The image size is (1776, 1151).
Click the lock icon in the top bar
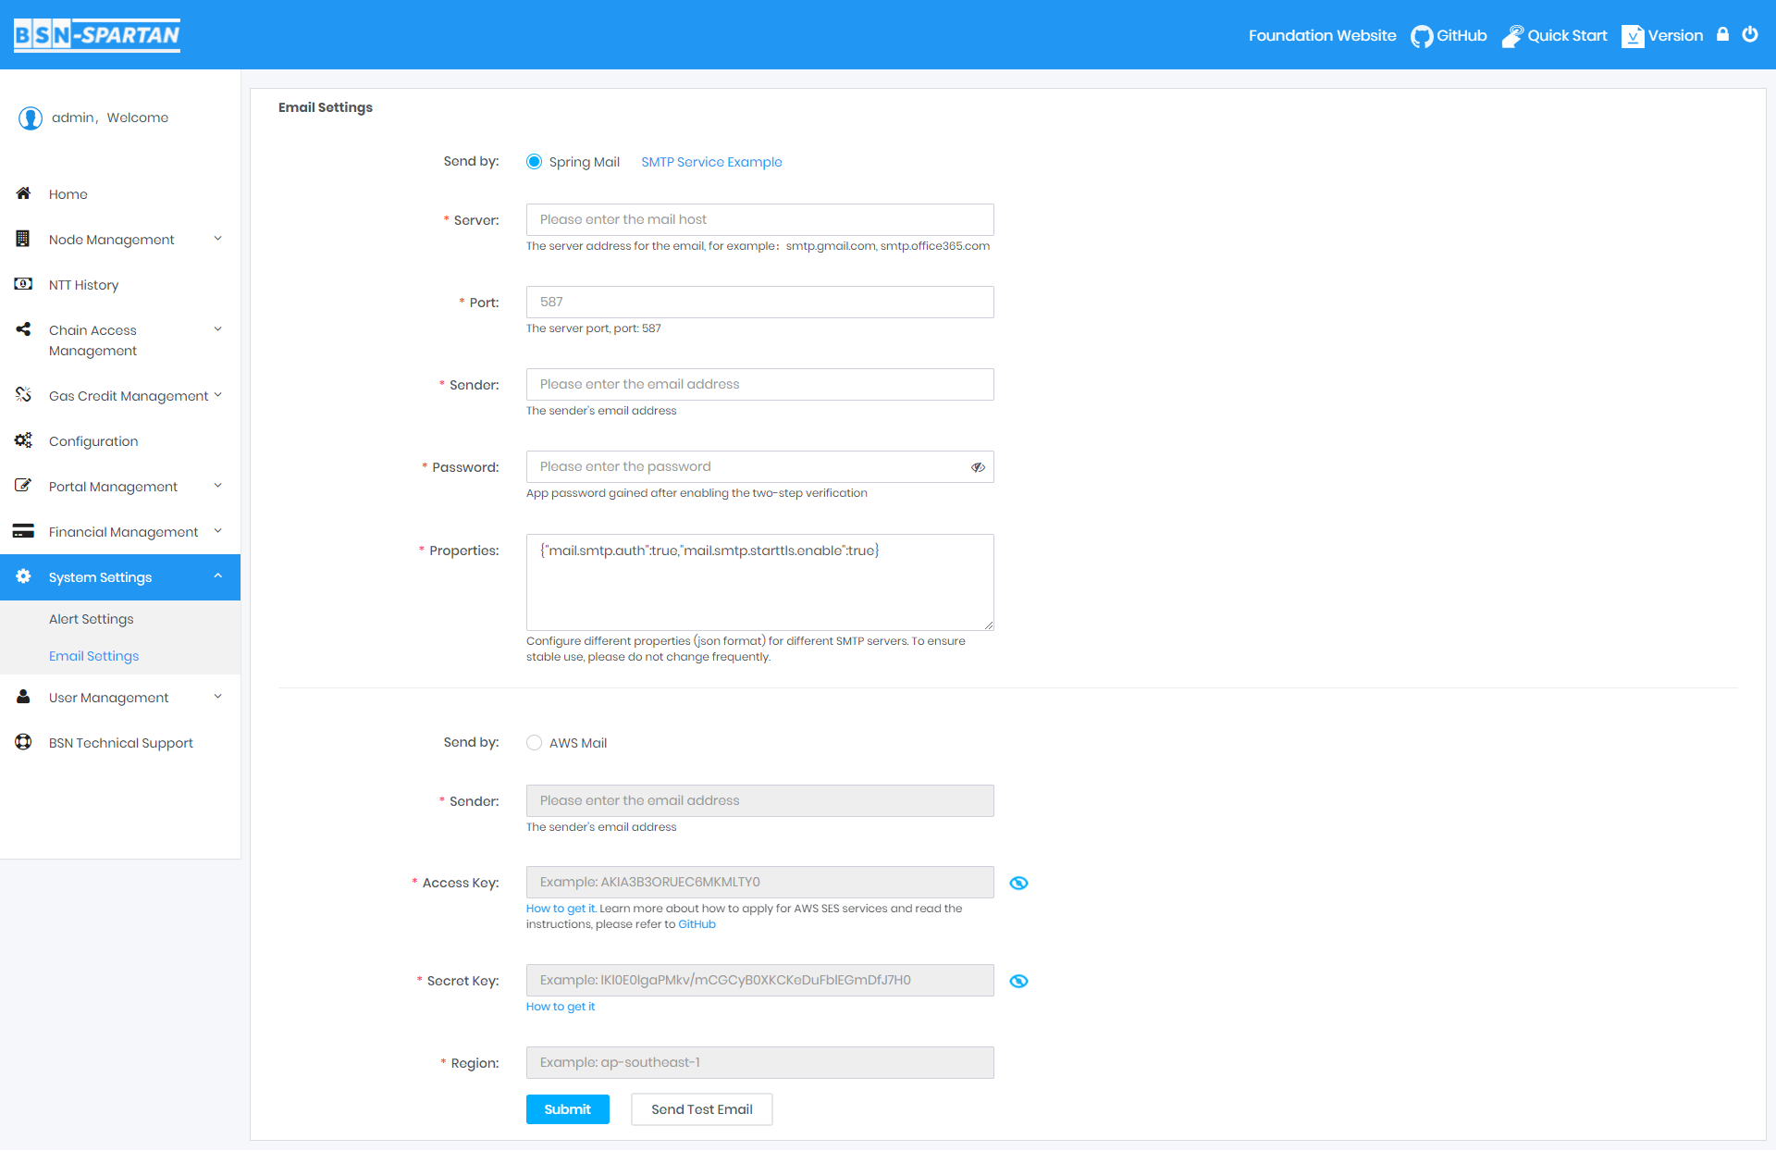pos(1722,35)
